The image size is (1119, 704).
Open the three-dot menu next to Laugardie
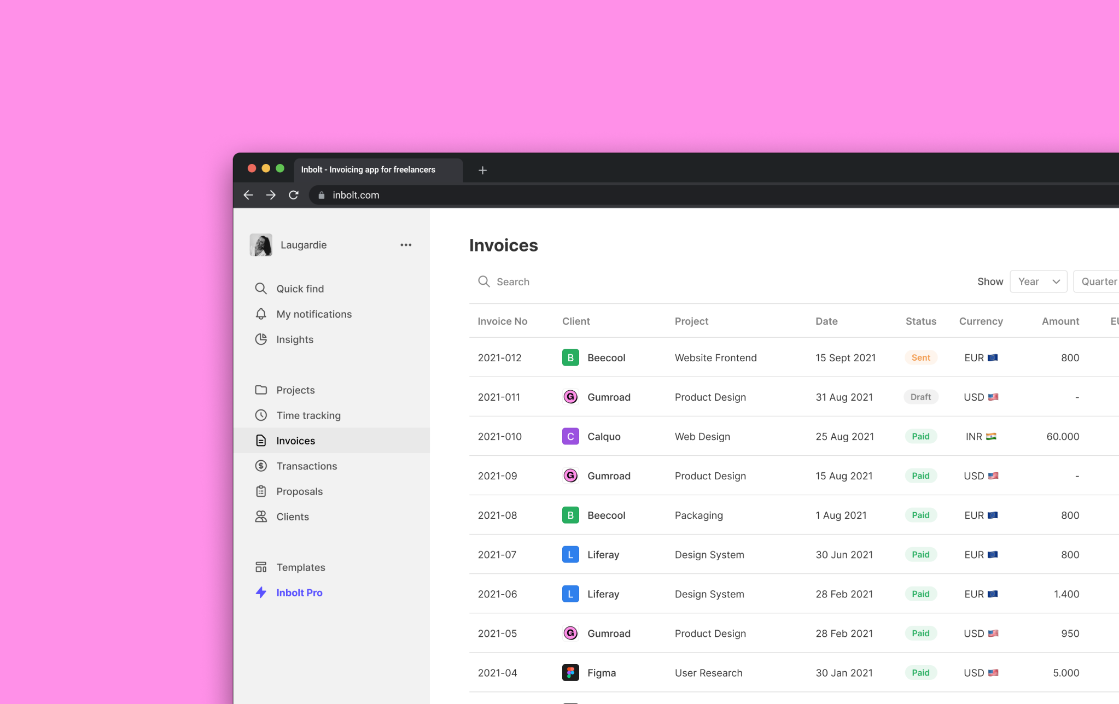pyautogui.click(x=406, y=245)
